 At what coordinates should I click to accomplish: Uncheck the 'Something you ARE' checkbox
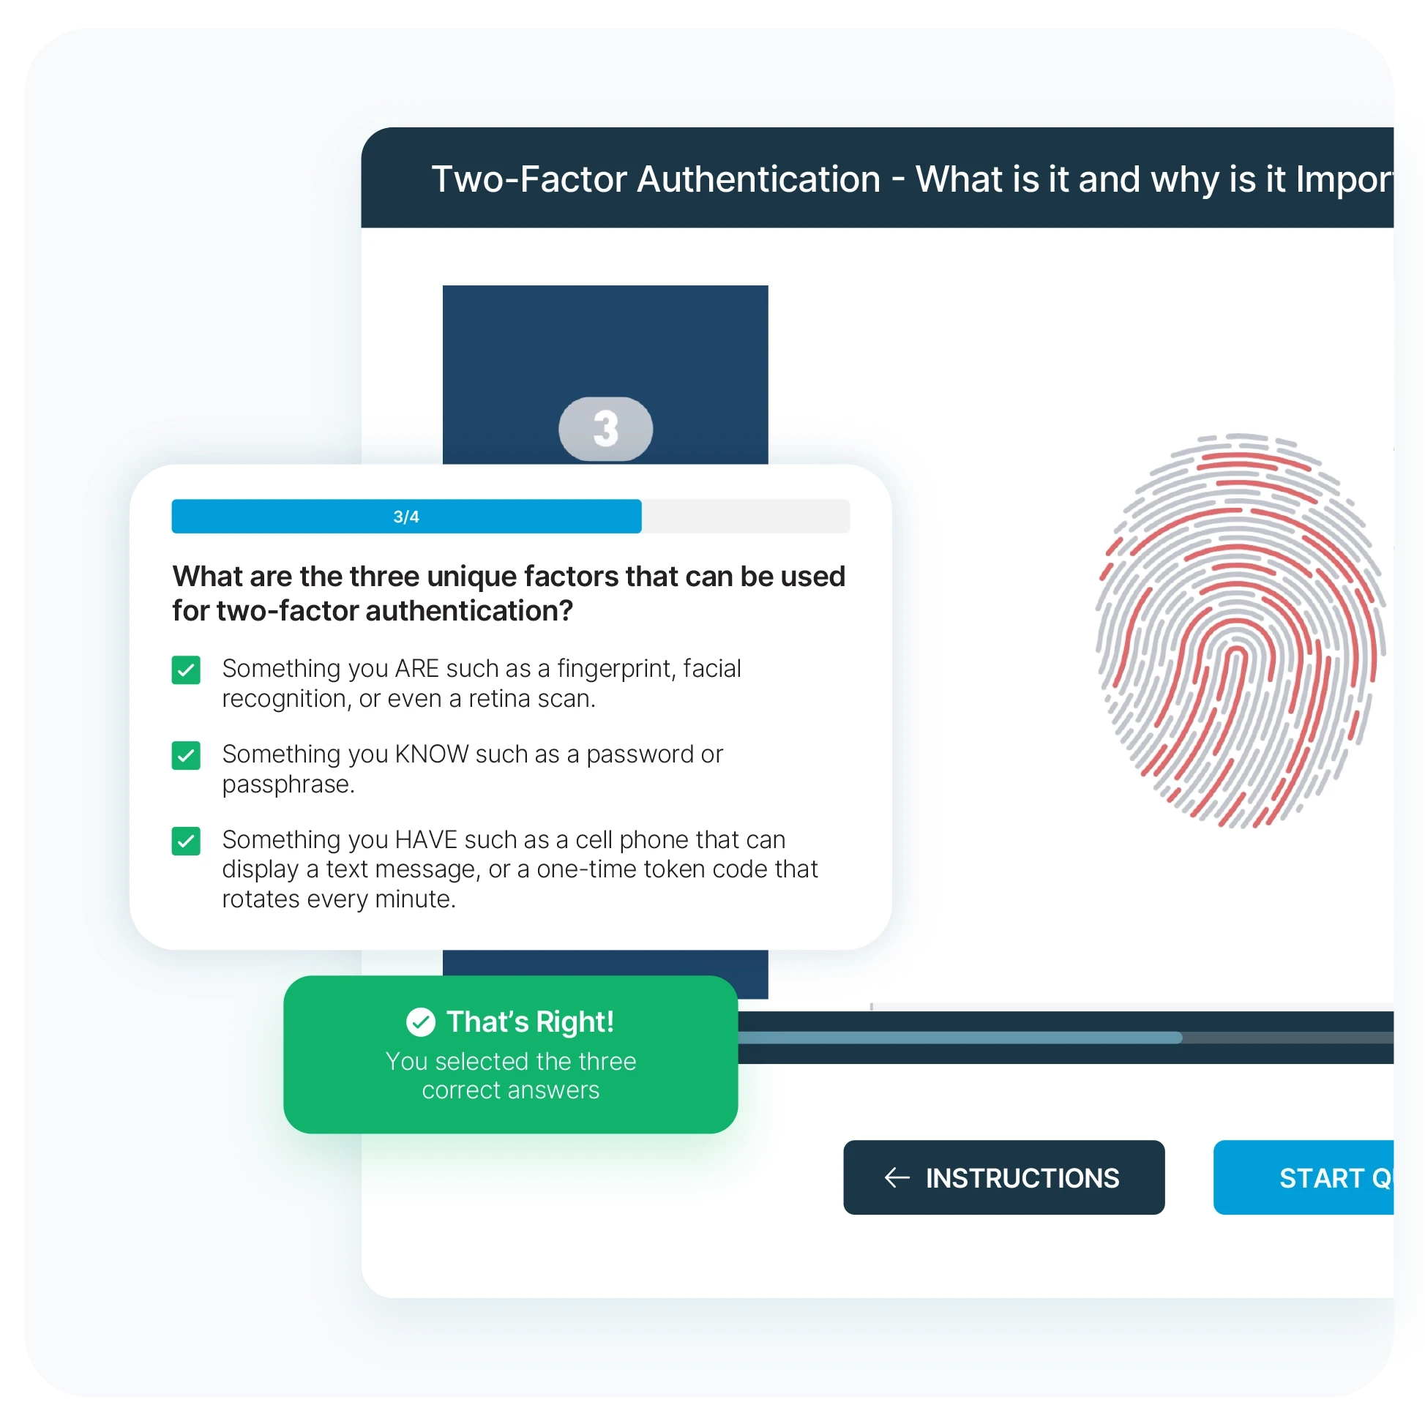[x=186, y=670]
